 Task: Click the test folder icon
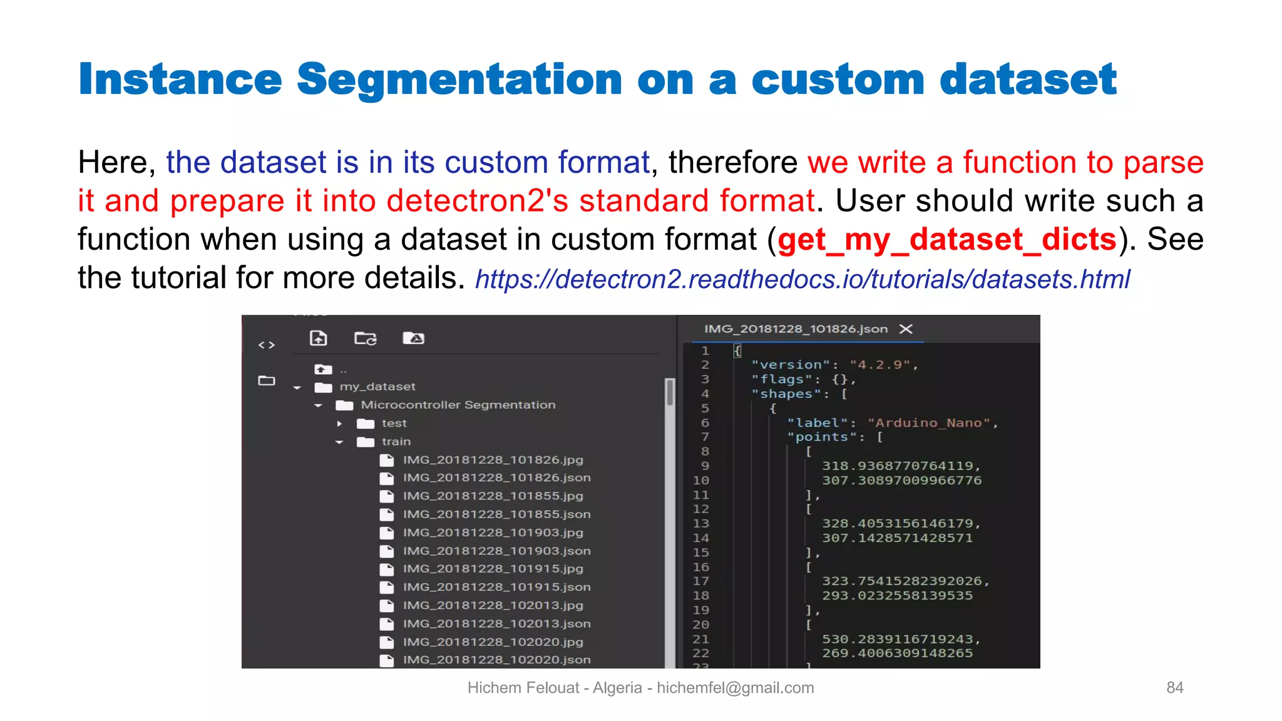366,424
